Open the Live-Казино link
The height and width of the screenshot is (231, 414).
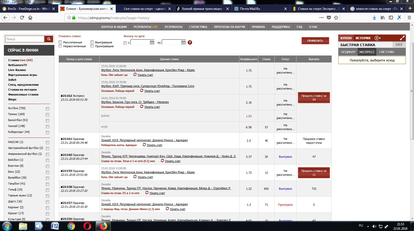(17, 70)
